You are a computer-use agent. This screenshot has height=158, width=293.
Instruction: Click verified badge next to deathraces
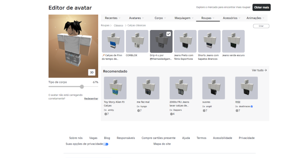point(252,106)
